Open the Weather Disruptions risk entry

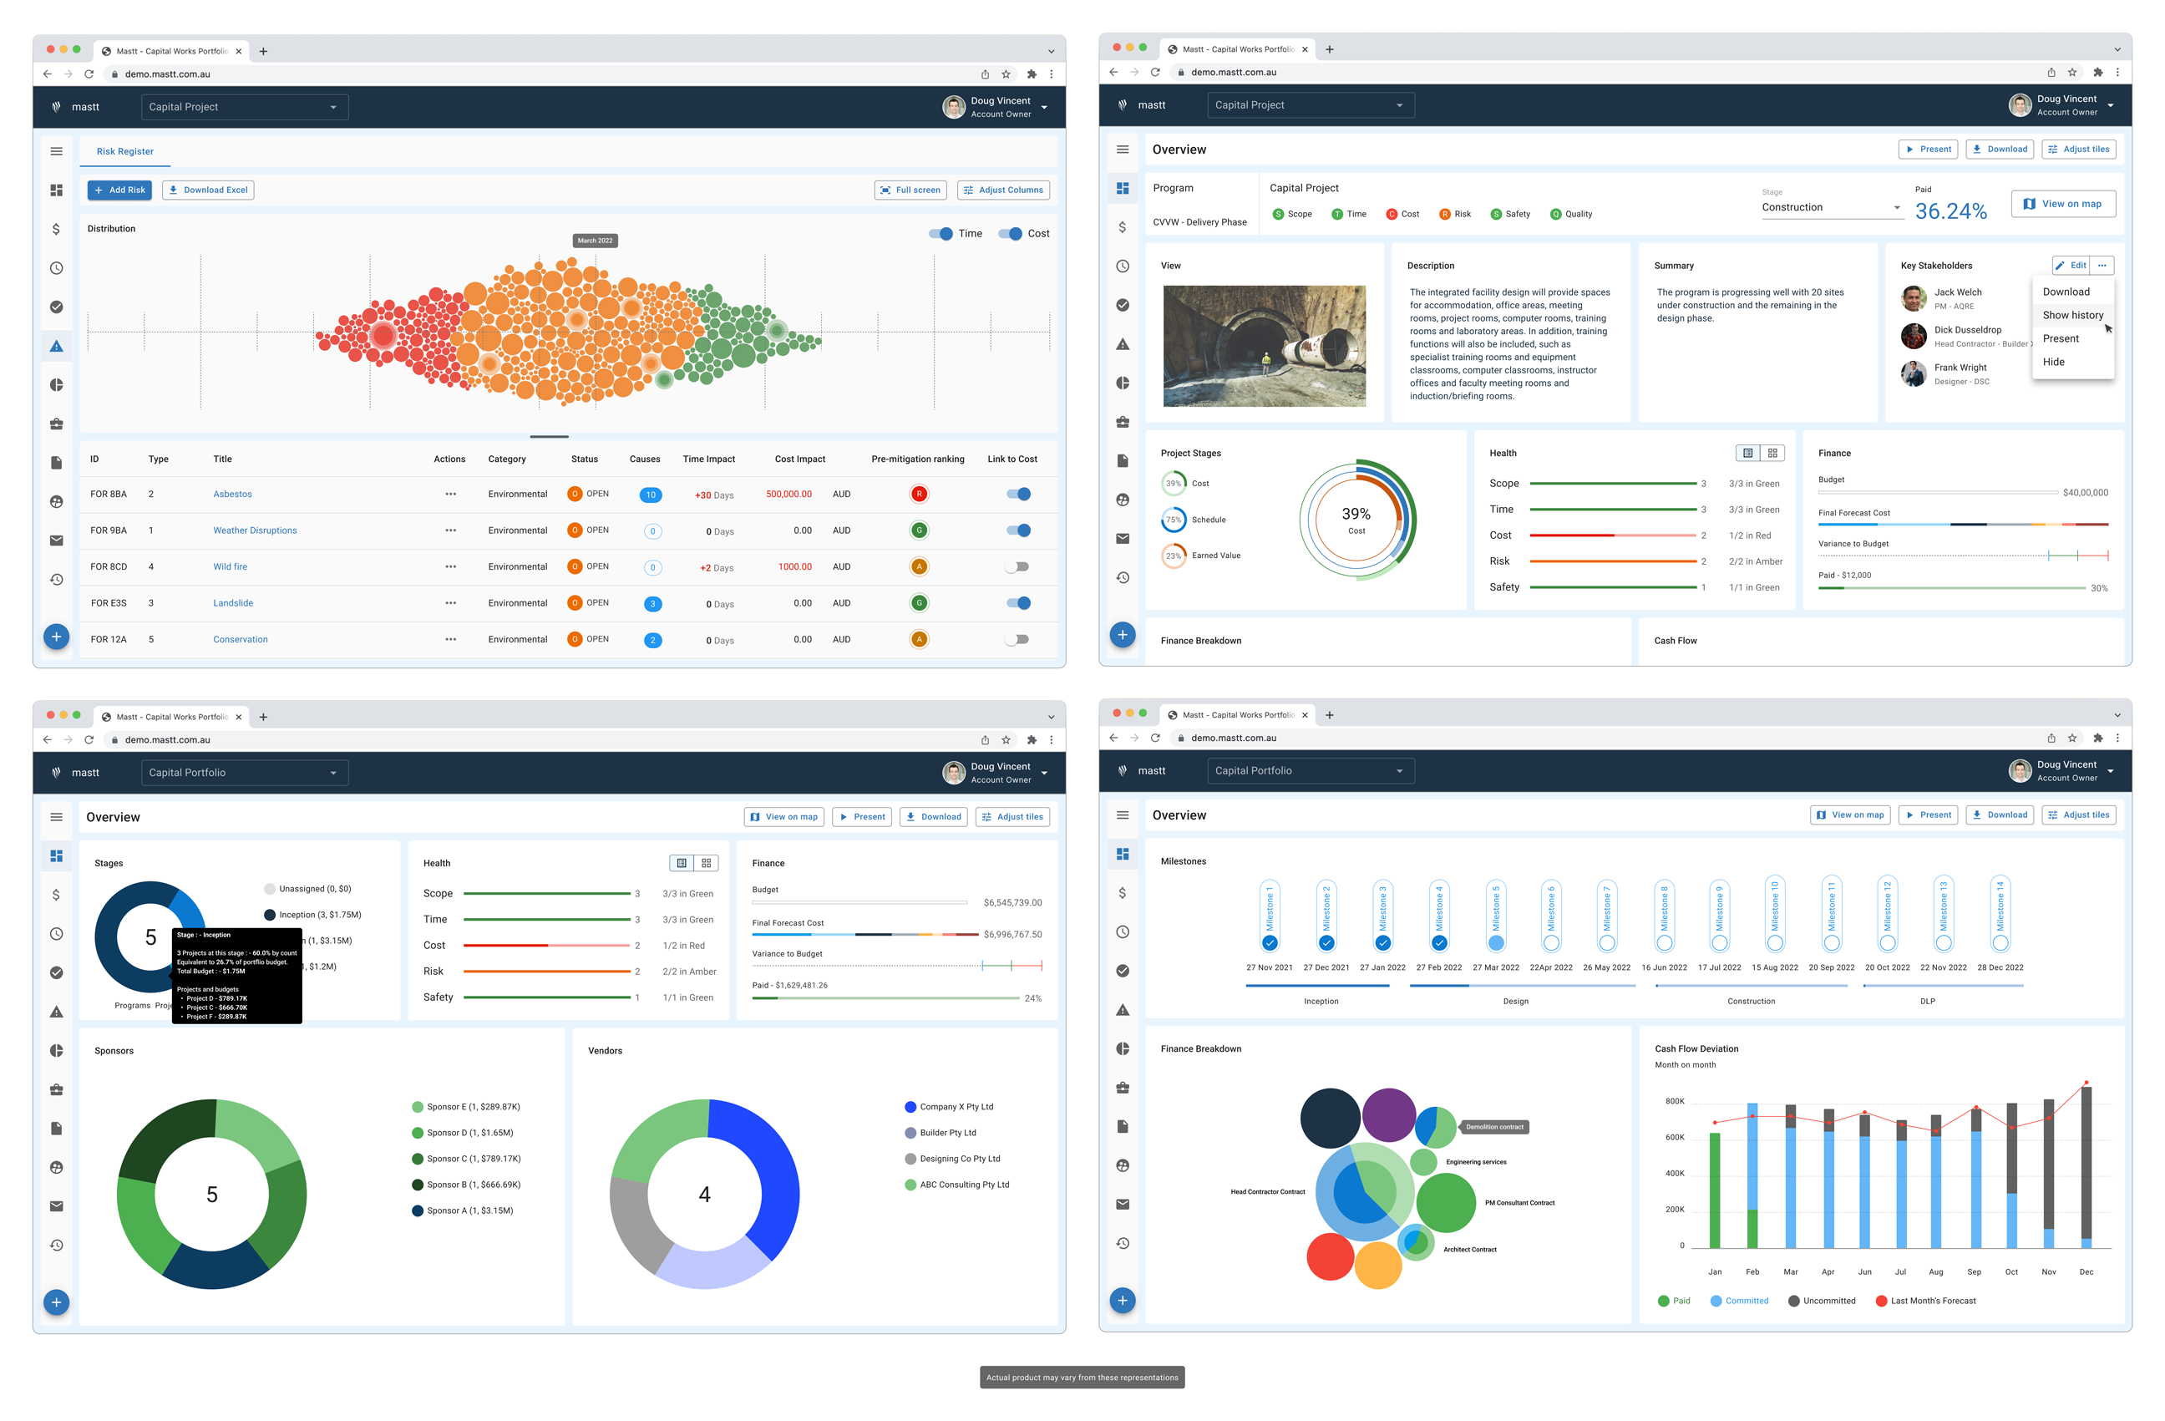(255, 530)
